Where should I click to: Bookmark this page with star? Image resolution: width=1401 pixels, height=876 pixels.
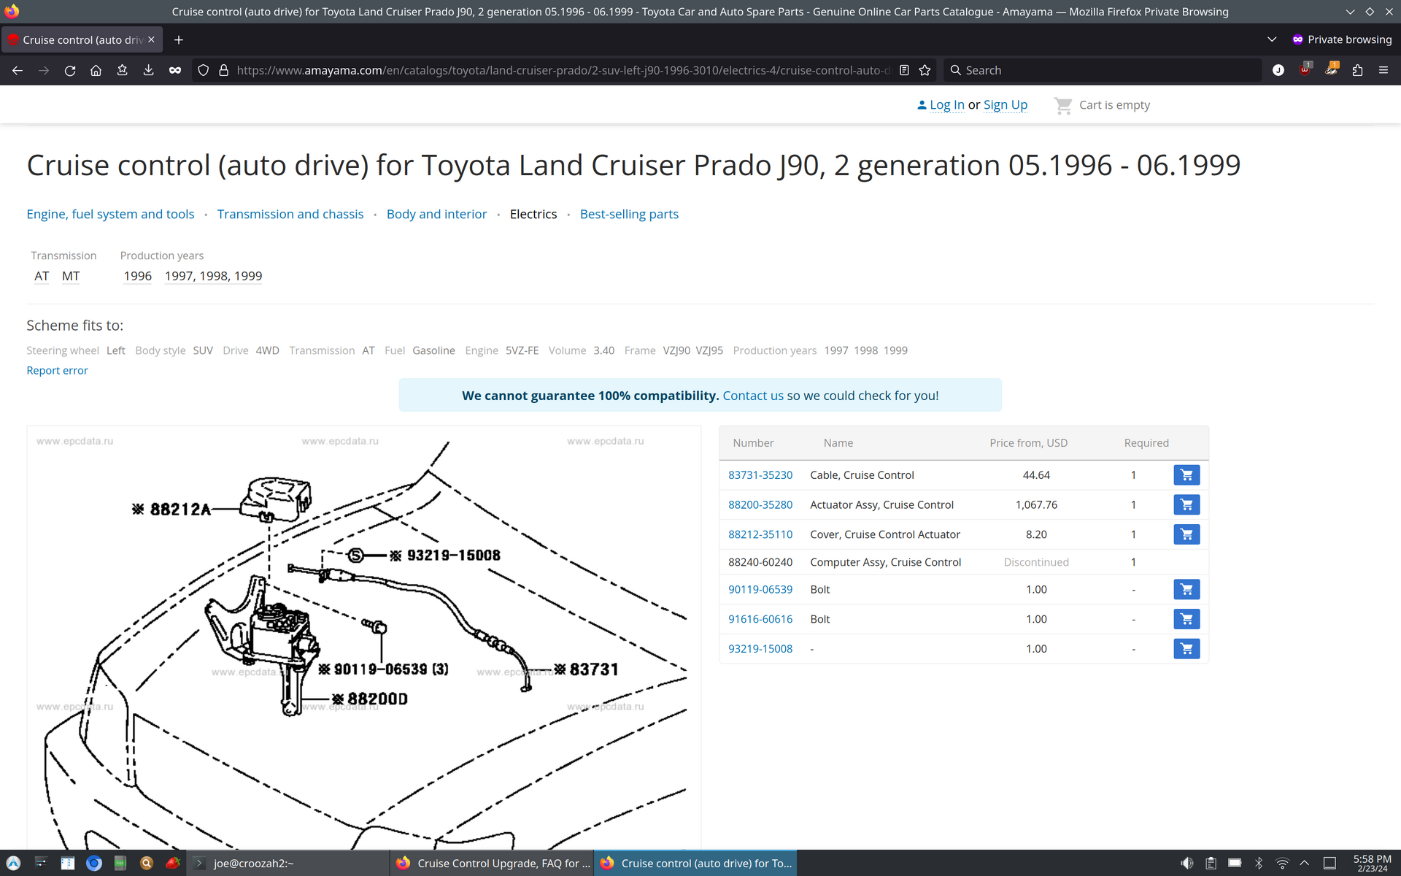(925, 70)
